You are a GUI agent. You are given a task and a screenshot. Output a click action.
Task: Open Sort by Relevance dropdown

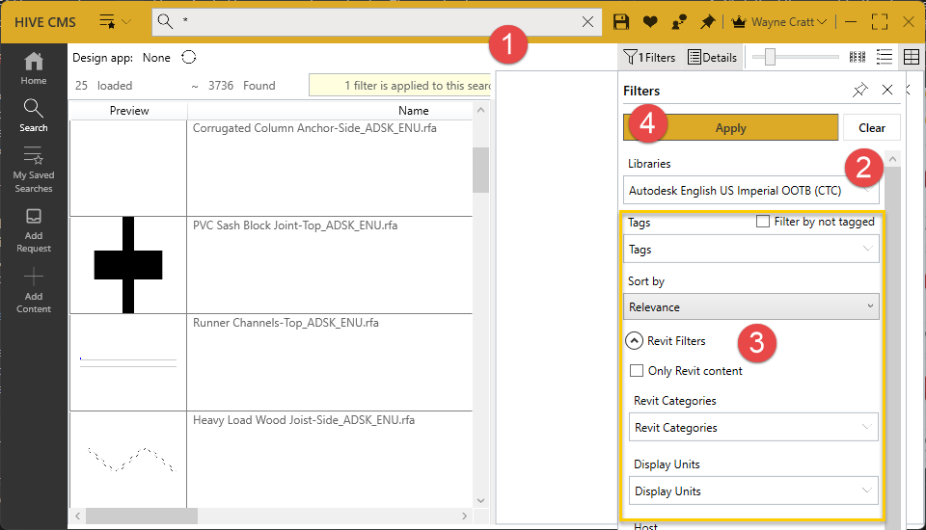750,306
